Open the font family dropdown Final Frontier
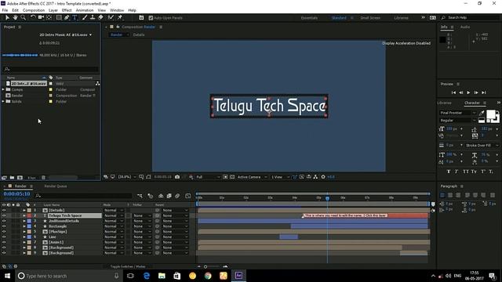Image resolution: width=502 pixels, height=282 pixels. pyautogui.click(x=458, y=113)
